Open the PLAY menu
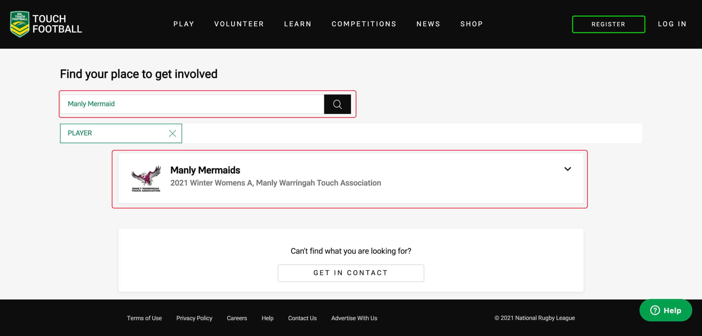Image resolution: width=702 pixels, height=336 pixels. [184, 24]
